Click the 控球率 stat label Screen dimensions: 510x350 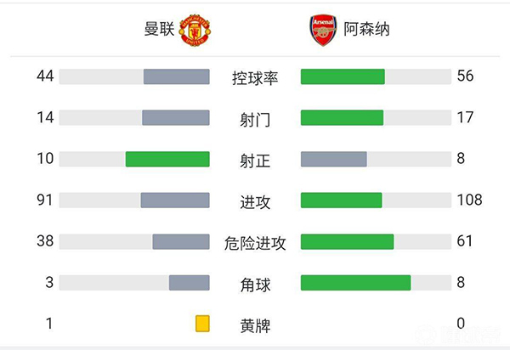pyautogui.click(x=255, y=78)
